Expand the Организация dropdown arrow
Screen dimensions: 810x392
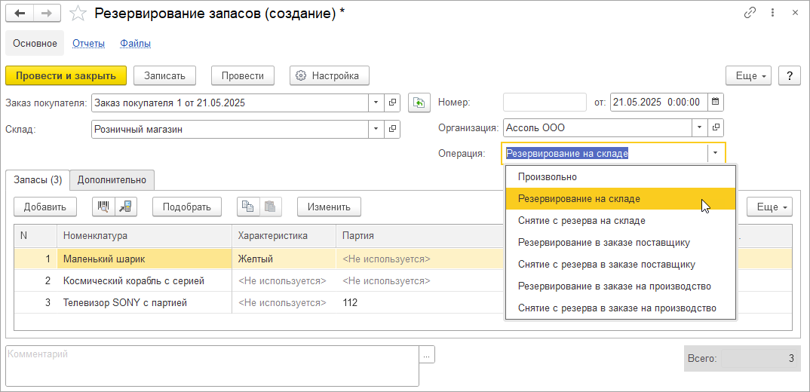[700, 127]
